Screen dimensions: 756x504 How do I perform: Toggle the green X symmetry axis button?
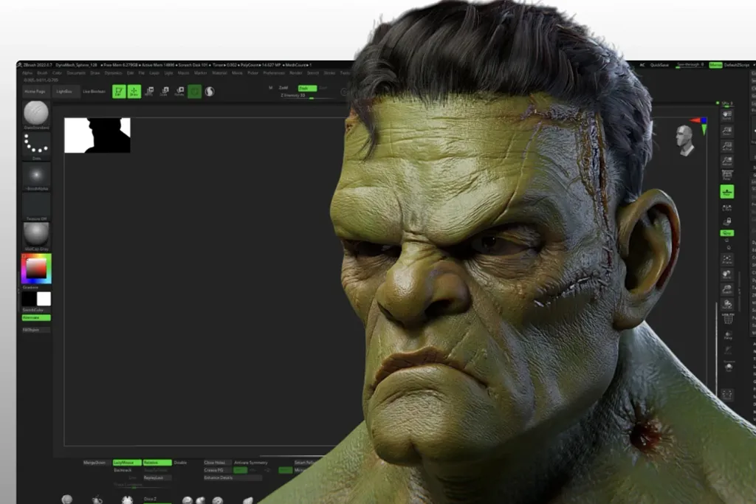240,470
